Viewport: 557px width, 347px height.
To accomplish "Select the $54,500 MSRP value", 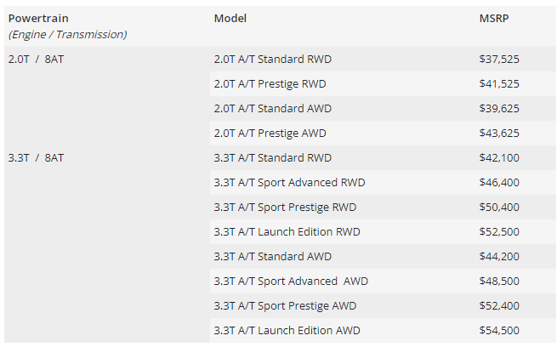I will (x=499, y=331).
